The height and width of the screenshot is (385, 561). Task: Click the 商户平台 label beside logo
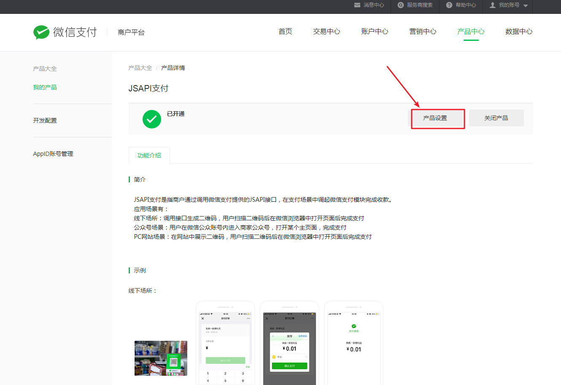coord(131,32)
